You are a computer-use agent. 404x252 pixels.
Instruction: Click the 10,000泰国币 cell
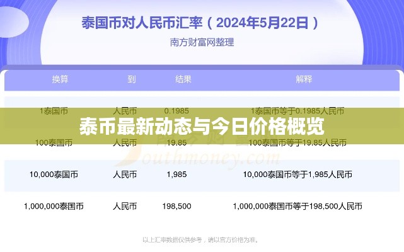click(x=54, y=174)
